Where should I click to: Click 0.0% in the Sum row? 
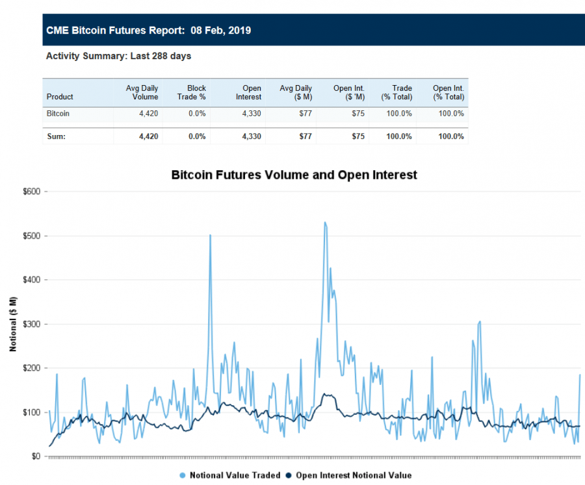click(x=197, y=136)
